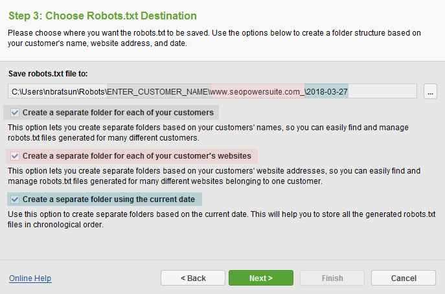Click the C:\Users\nbratsun\Robots path start
The image size is (445, 294).
pyautogui.click(x=58, y=92)
